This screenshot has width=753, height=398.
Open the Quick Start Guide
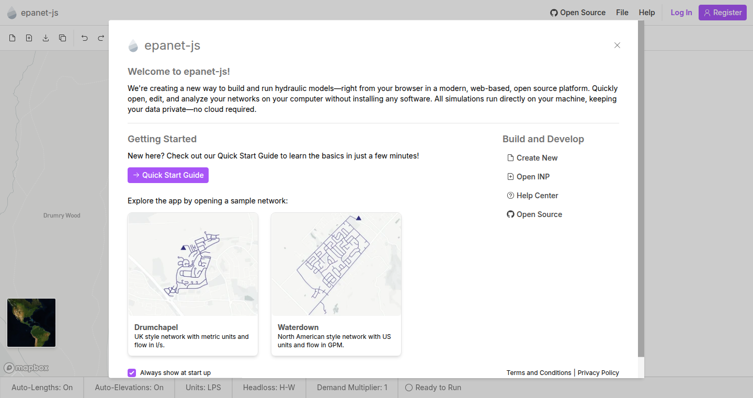[x=168, y=175]
